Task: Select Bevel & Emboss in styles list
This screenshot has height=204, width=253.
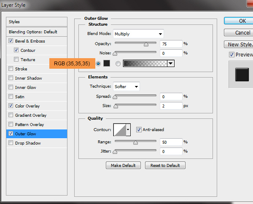Action: click(30, 41)
